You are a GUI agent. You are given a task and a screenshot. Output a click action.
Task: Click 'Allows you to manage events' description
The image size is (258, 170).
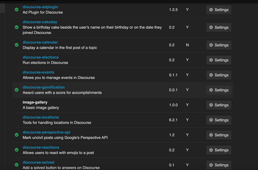coord(59,77)
